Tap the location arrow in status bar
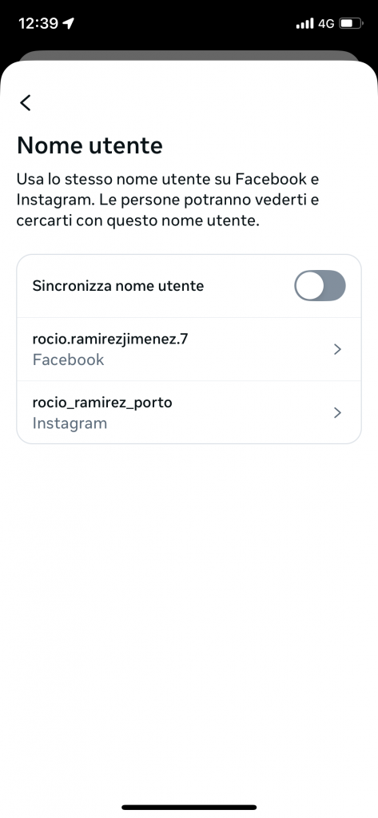This screenshot has width=378, height=818. (69, 23)
